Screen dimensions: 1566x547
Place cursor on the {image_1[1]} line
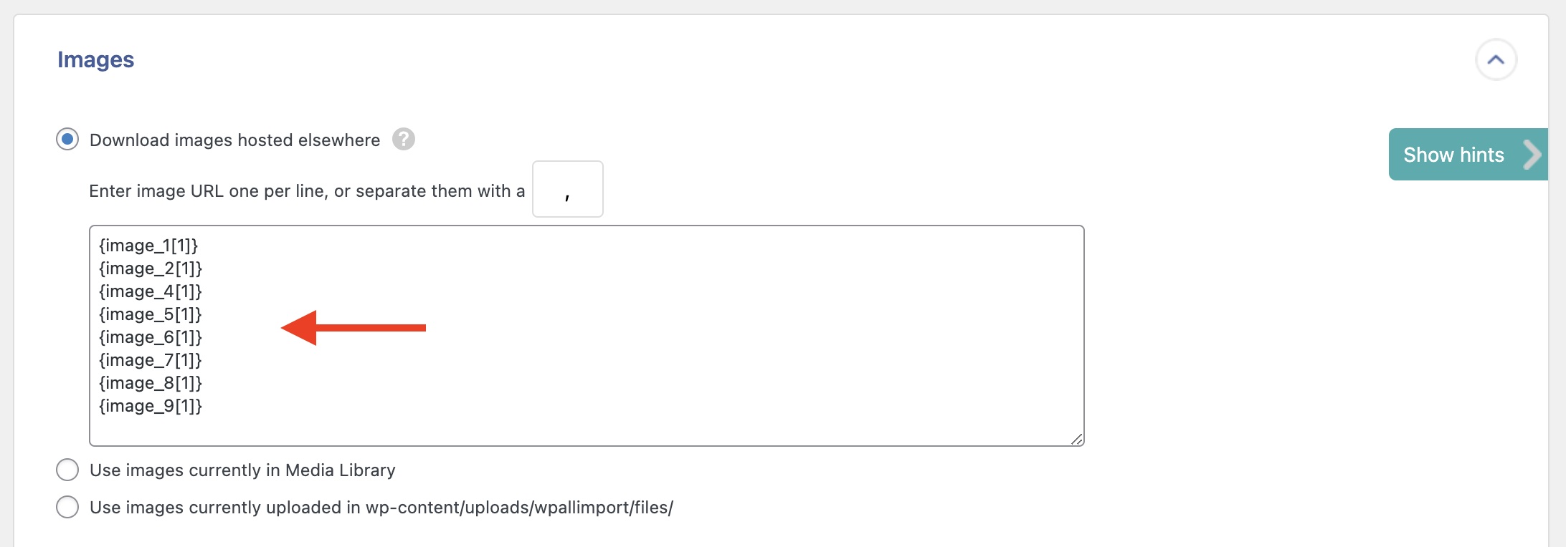click(148, 246)
